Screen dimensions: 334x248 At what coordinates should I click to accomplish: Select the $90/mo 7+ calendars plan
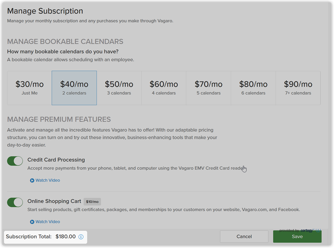point(298,88)
